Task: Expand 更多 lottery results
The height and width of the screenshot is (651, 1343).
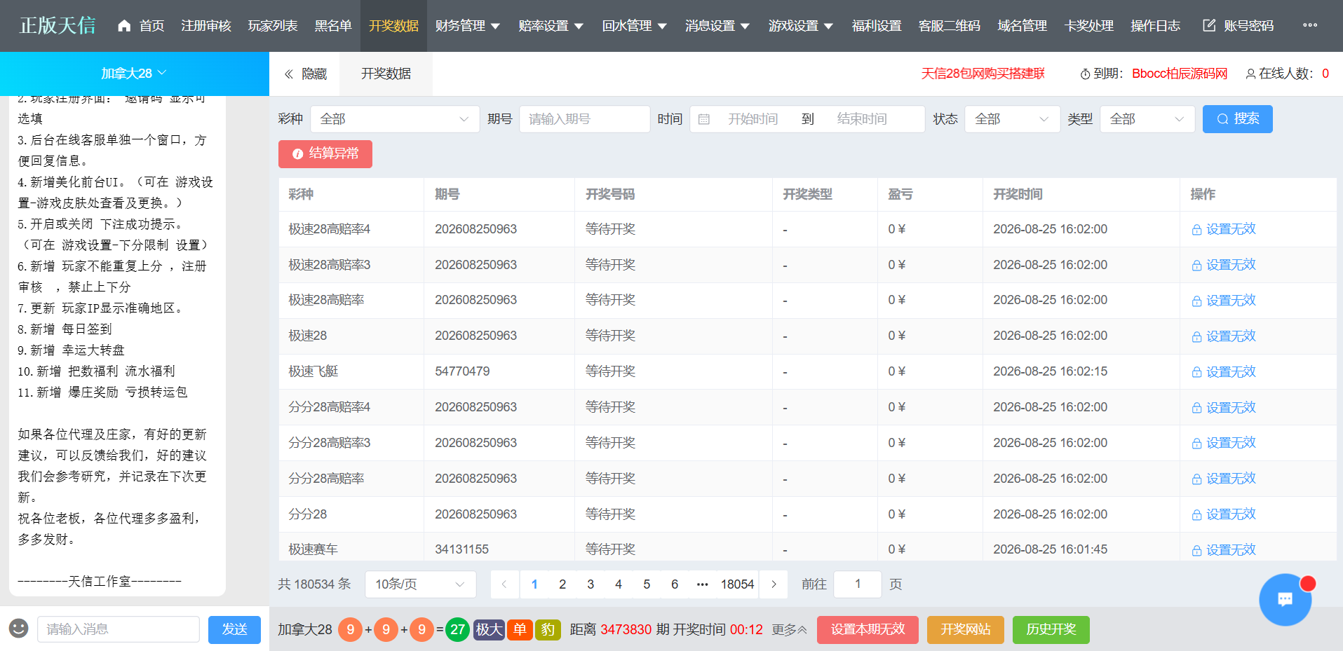Action: coord(789,630)
